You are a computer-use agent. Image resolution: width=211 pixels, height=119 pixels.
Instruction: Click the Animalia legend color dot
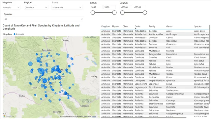pyautogui.click(x=15, y=34)
